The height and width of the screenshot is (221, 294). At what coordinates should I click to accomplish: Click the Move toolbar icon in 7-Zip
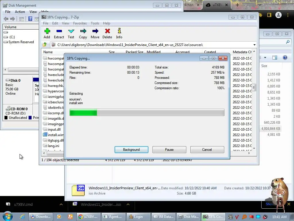[x=95, y=31]
